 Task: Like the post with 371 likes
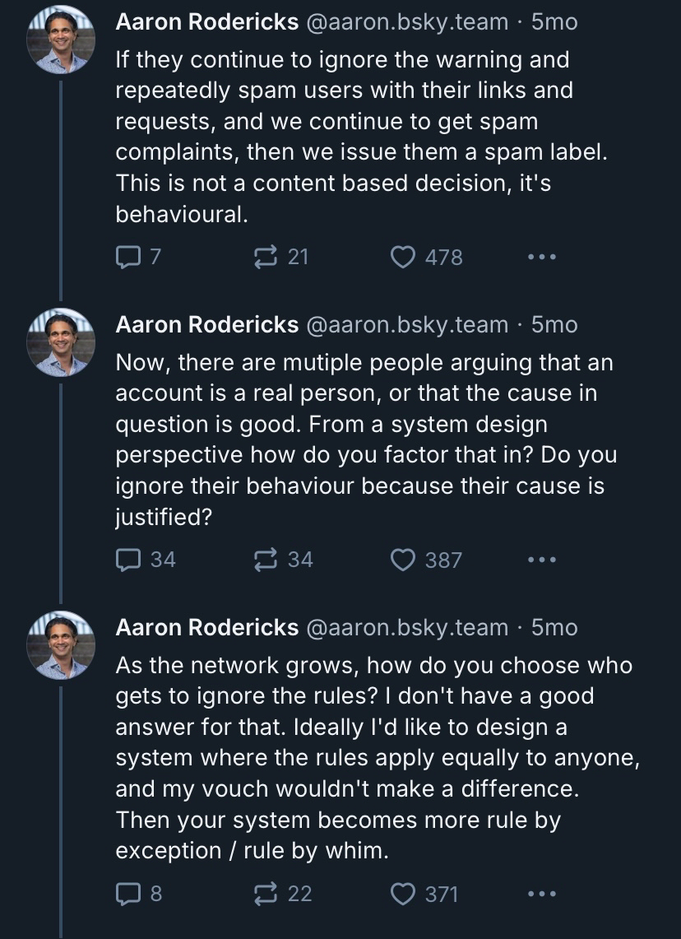pos(402,894)
